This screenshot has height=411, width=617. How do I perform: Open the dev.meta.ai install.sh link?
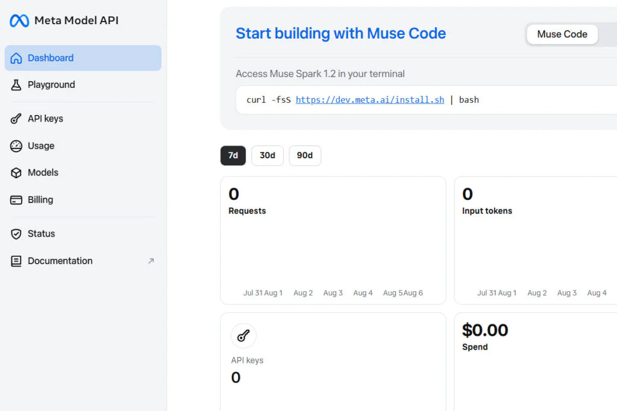click(370, 100)
